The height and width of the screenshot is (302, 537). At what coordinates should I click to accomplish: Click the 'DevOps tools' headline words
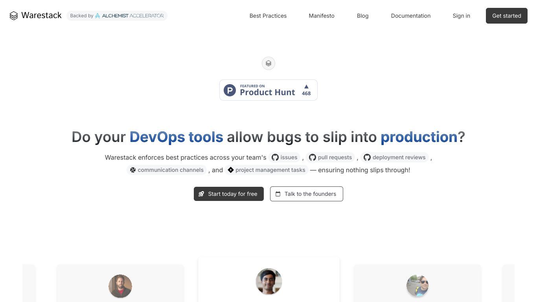coord(177,137)
